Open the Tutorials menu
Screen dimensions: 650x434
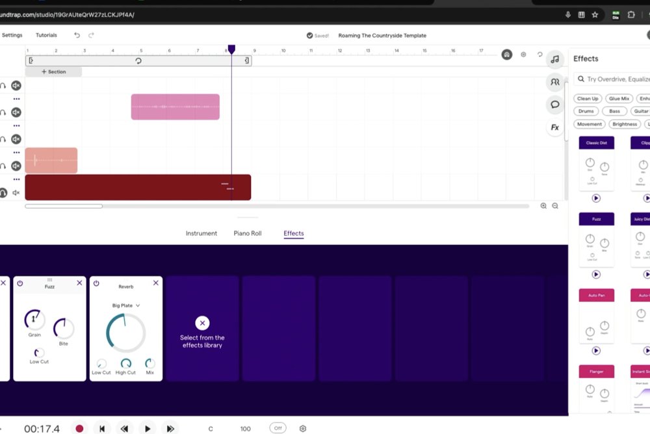tap(46, 35)
